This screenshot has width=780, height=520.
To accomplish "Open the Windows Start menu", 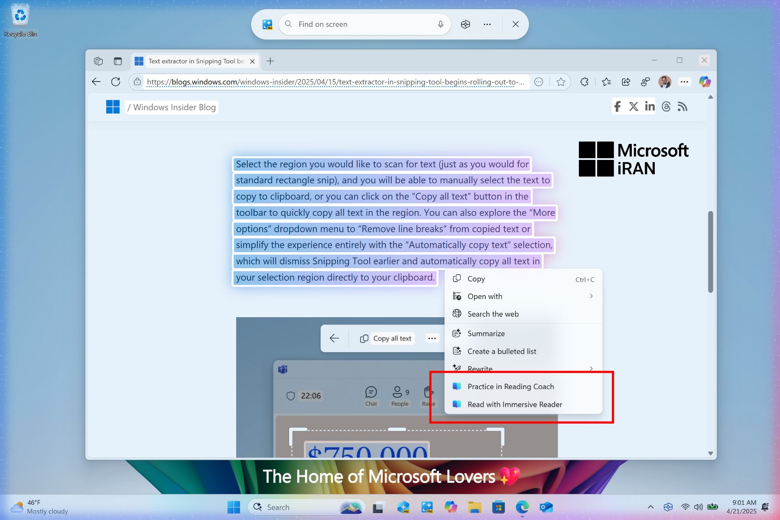I will 234,507.
